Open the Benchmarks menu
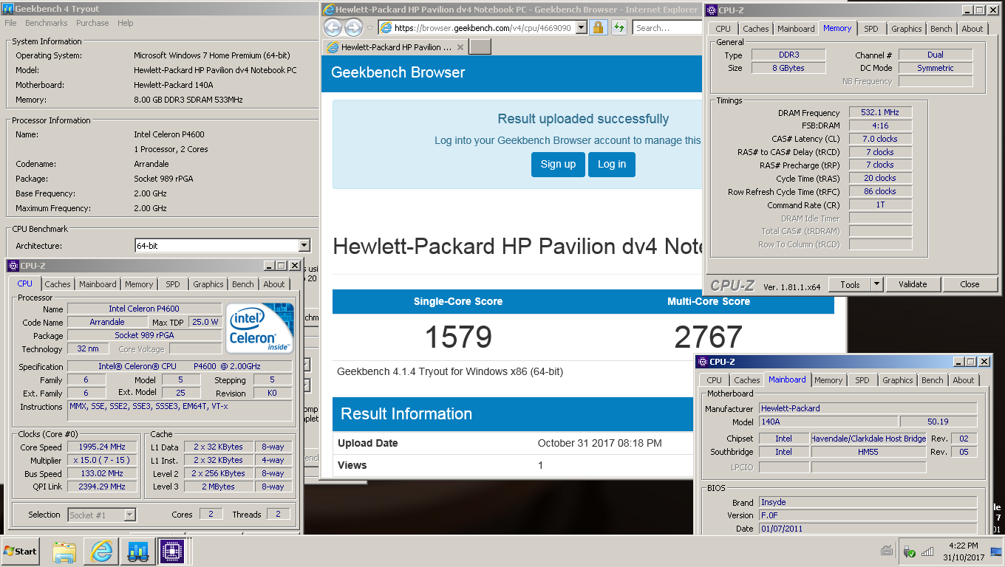The width and height of the screenshot is (1005, 567). 46,23
